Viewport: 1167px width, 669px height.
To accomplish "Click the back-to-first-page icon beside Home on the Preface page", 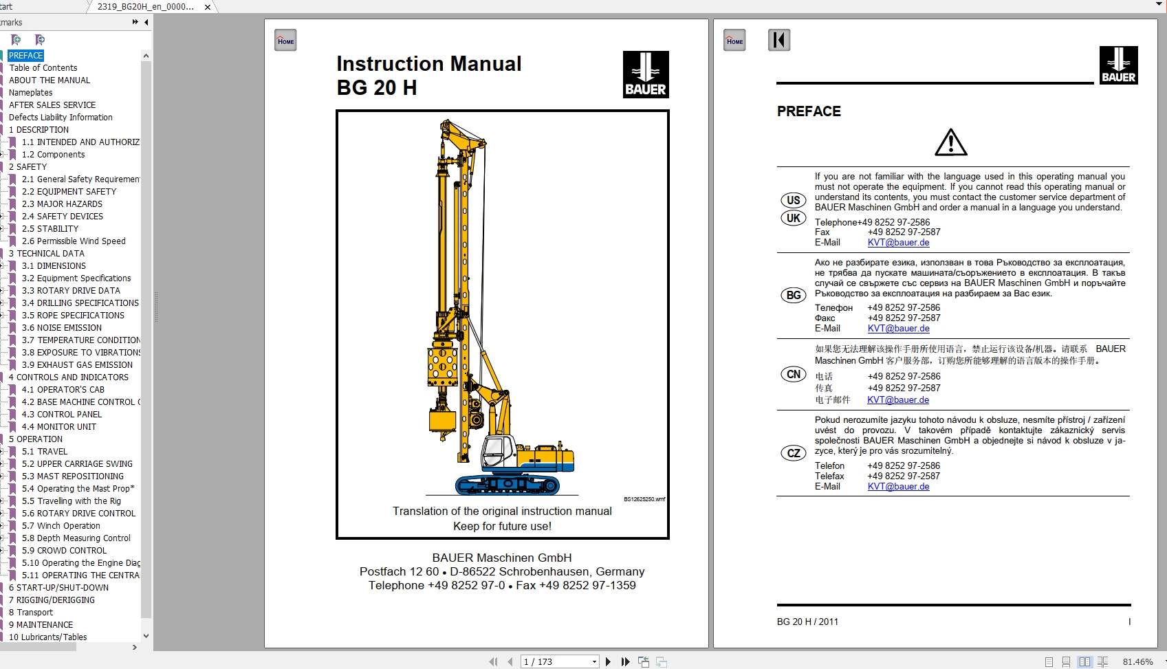I will (x=778, y=41).
